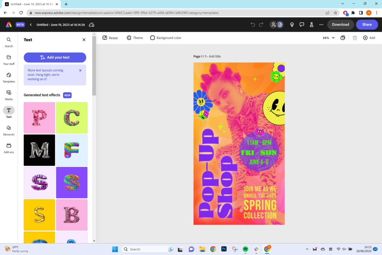Open browser extensions puzzle icon
Viewport: 382px width, 255px height.
click(x=353, y=13)
